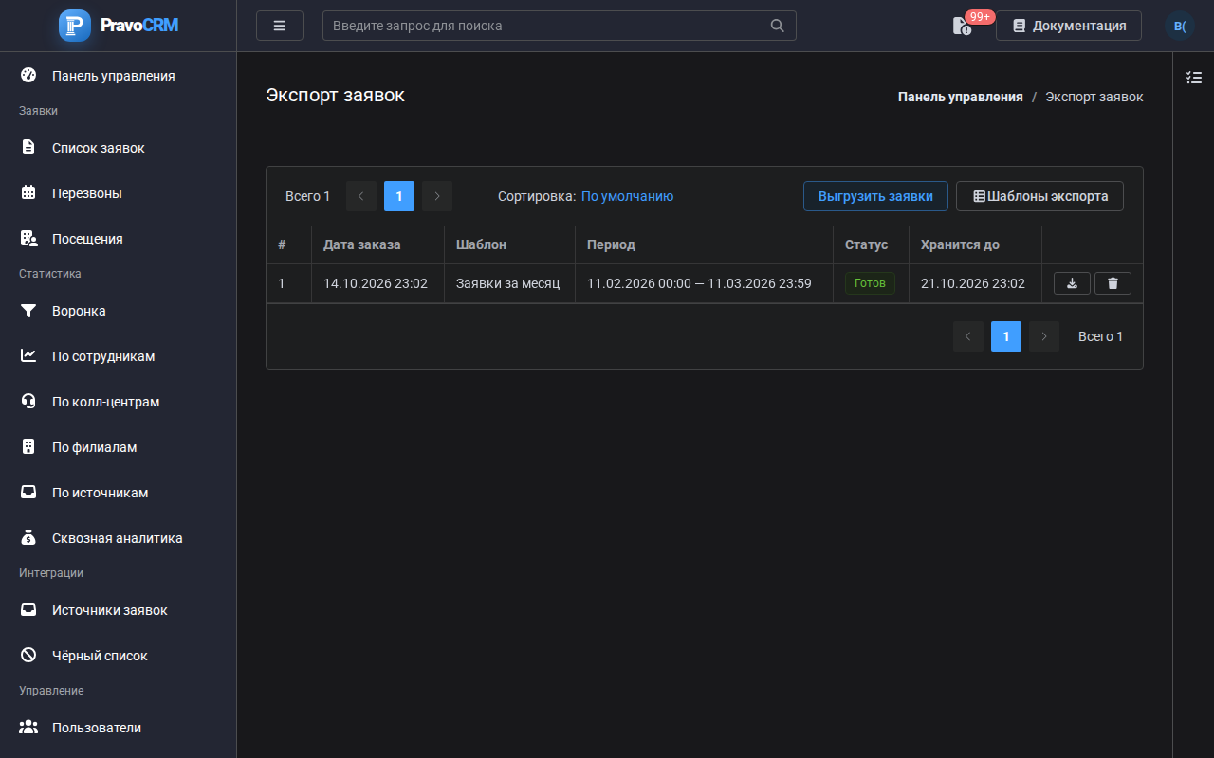The height and width of the screenshot is (758, 1214).
Task: Open Сквозная аналитика in the sidebar
Action: click(x=119, y=538)
